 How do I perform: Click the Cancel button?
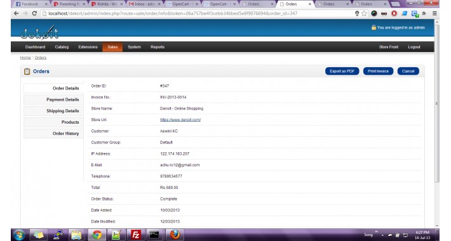click(408, 71)
